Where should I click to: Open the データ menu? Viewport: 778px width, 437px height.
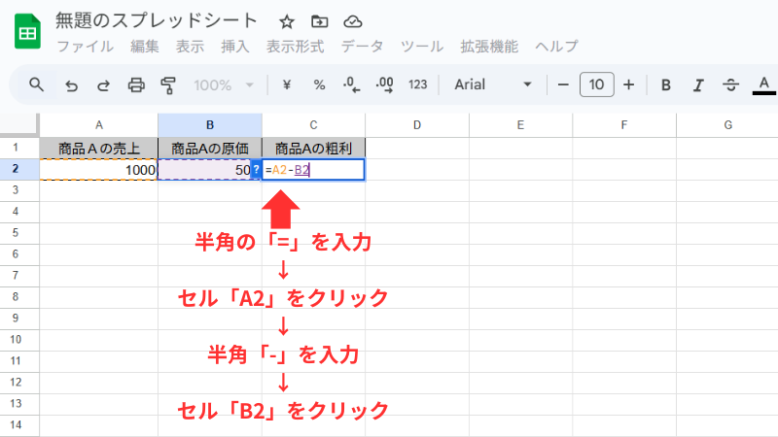[x=362, y=47]
